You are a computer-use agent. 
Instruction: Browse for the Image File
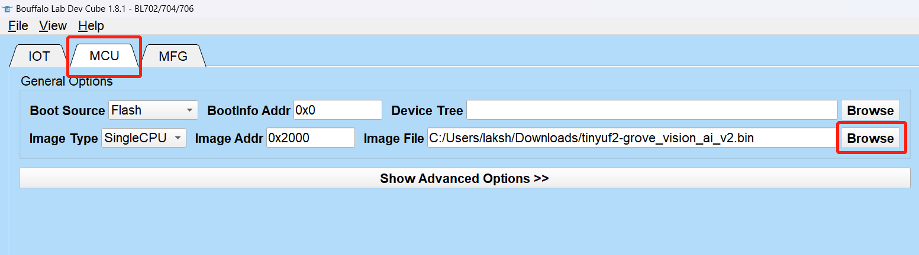click(x=870, y=138)
